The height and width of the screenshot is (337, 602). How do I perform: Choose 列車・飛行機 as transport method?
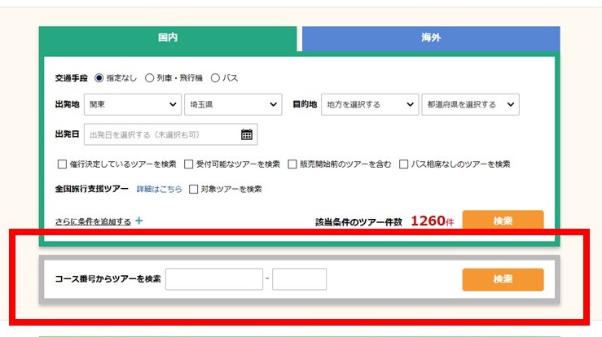pos(149,78)
